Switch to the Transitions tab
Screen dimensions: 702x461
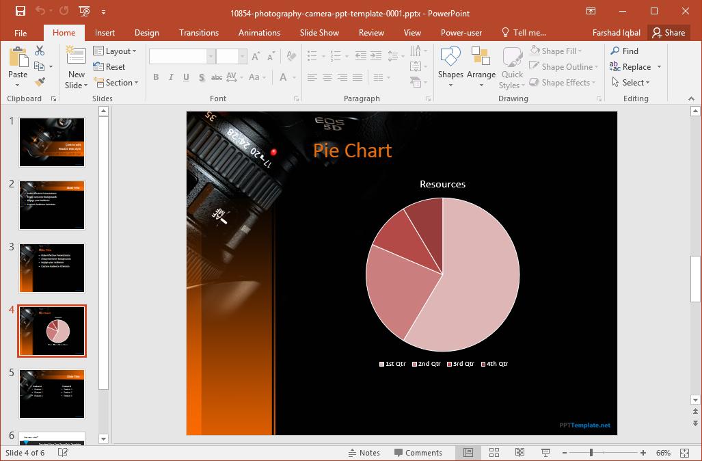click(x=199, y=33)
